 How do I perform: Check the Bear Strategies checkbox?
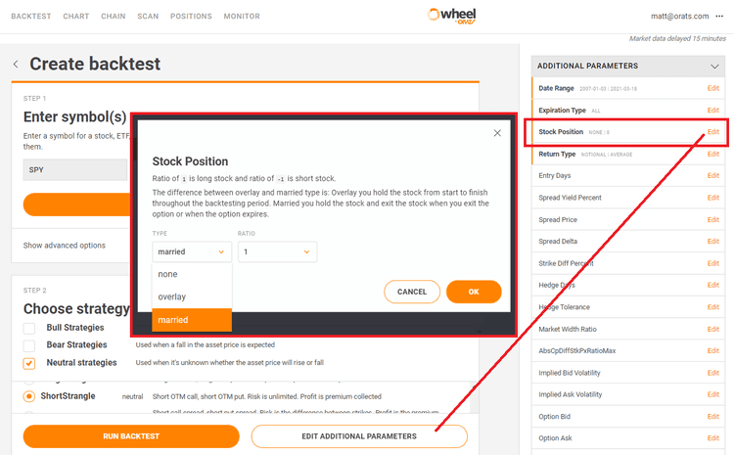click(x=29, y=344)
